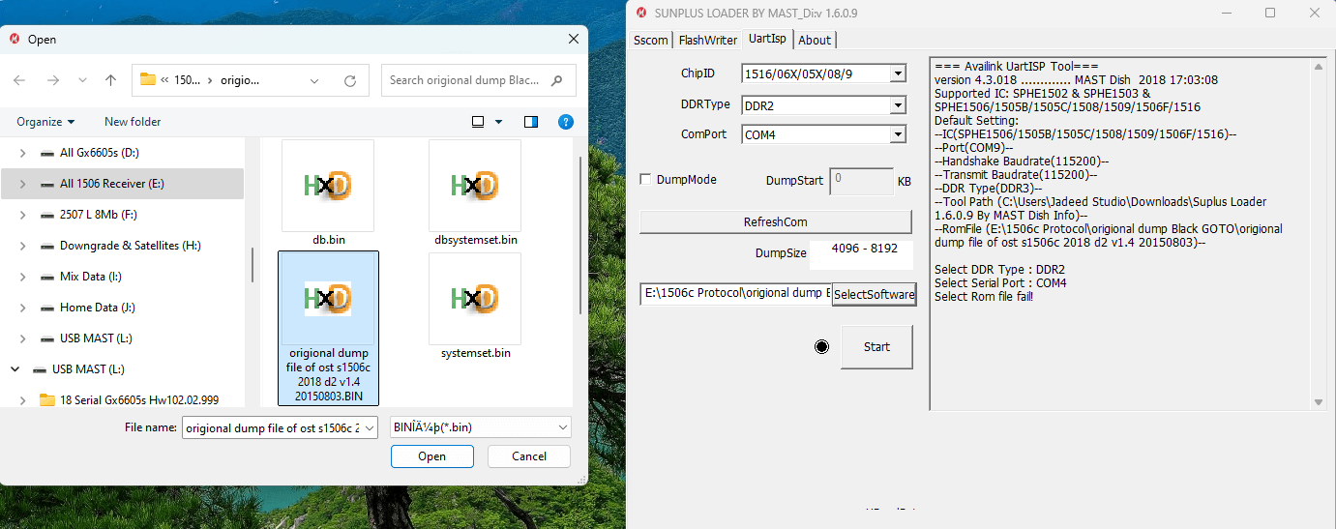Click the Start button in Sunplus Loader
Screen dimensions: 1336x529
click(x=876, y=347)
